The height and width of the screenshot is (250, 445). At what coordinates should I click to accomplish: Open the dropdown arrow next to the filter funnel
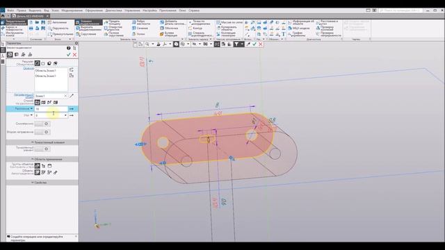pyautogui.click(x=242, y=44)
